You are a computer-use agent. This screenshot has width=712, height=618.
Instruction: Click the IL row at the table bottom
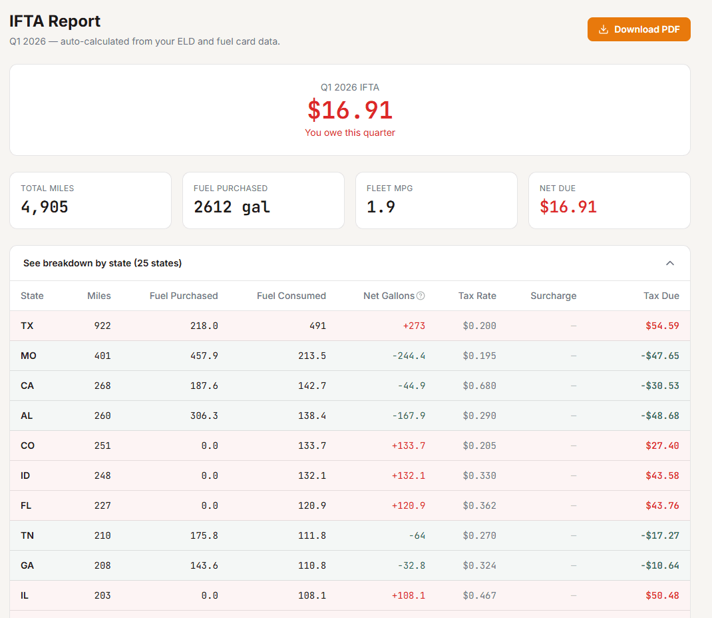coord(350,595)
